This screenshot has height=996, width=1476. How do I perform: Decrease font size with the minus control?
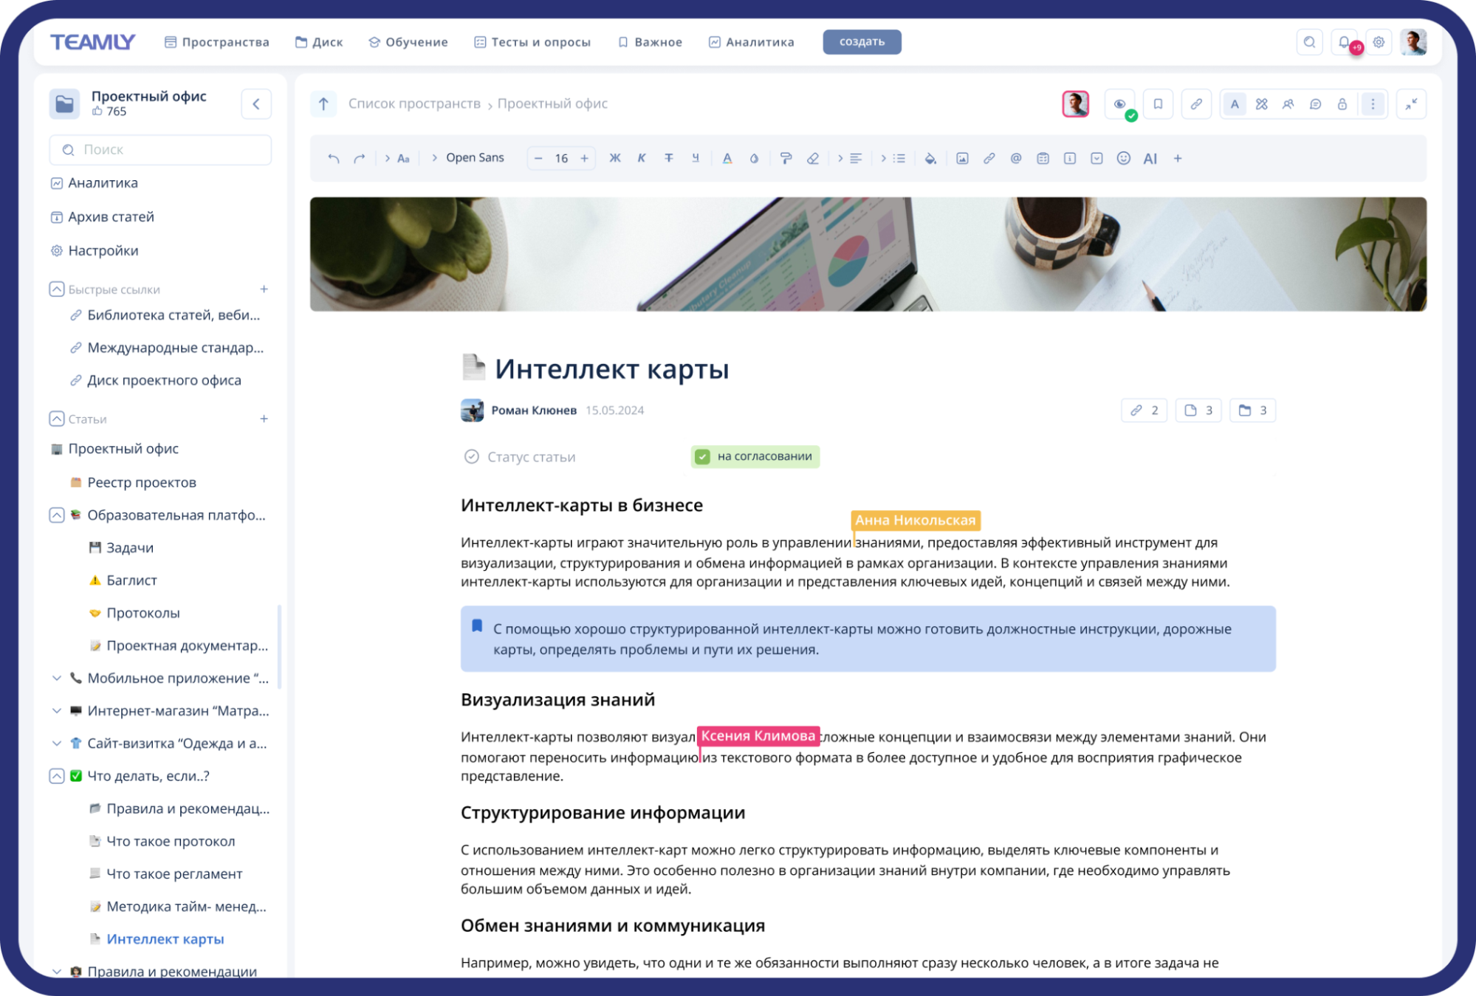[x=537, y=157]
